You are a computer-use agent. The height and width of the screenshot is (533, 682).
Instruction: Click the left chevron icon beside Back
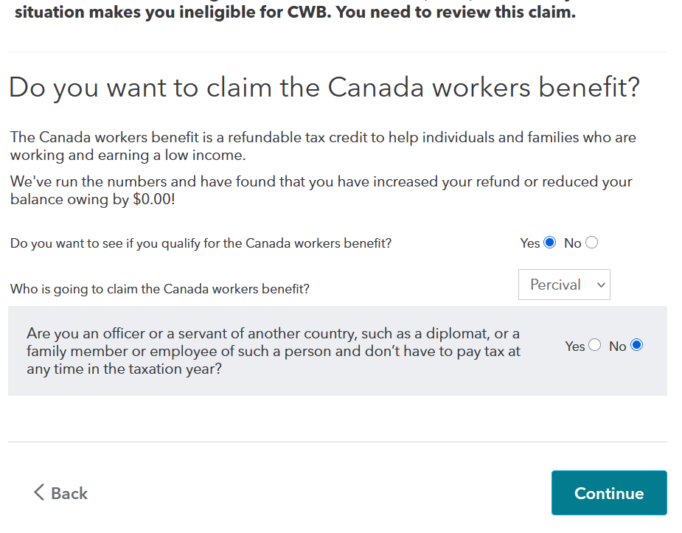tap(39, 492)
